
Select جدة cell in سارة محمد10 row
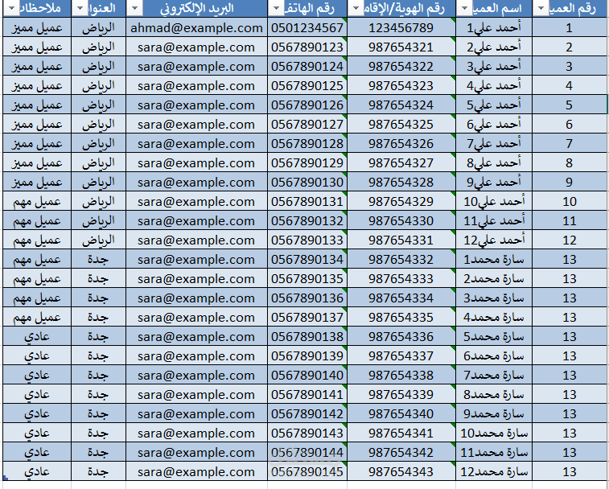pyautogui.click(x=98, y=433)
